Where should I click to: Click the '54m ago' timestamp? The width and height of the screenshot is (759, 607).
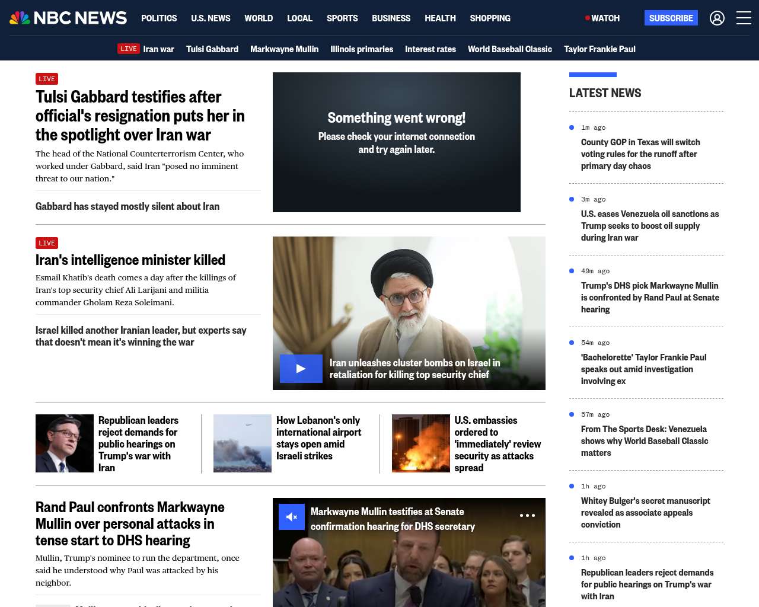[x=595, y=343]
